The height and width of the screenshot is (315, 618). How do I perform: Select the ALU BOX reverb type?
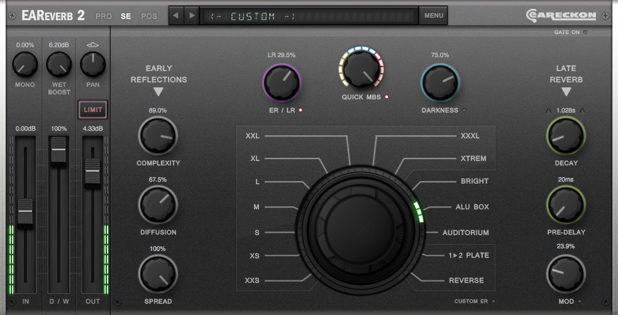point(472,207)
